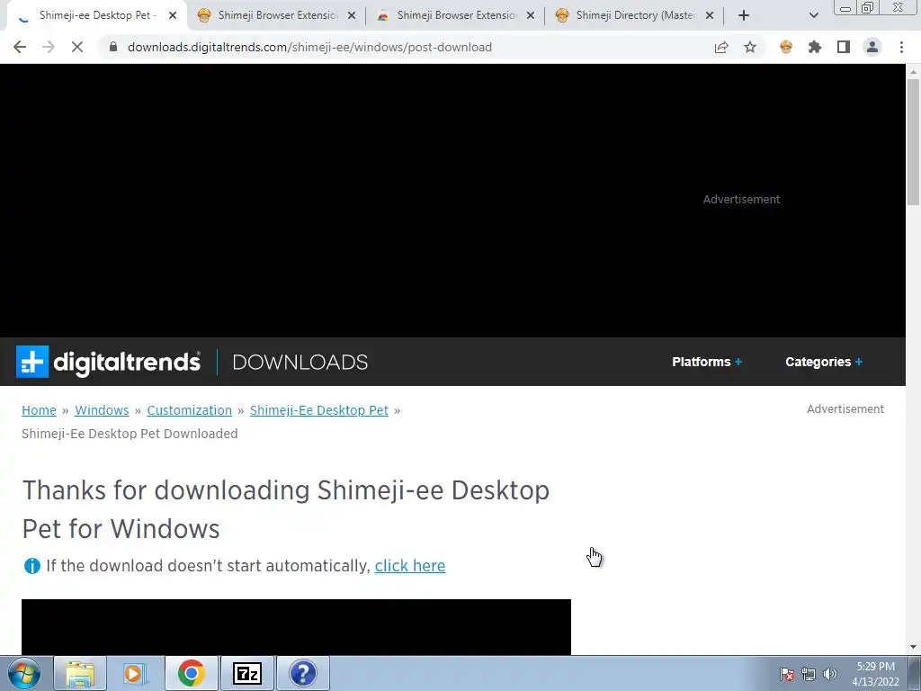The height and width of the screenshot is (691, 921).
Task: Switch to the Shimeji-ee Desktop Pet tab
Action: tap(97, 15)
